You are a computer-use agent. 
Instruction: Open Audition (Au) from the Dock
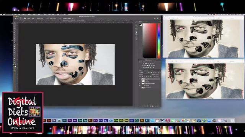[80, 120]
